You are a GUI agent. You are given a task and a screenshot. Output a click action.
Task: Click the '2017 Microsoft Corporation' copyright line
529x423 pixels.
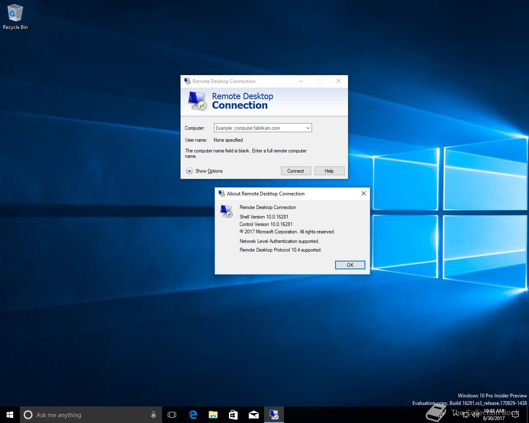(x=287, y=232)
